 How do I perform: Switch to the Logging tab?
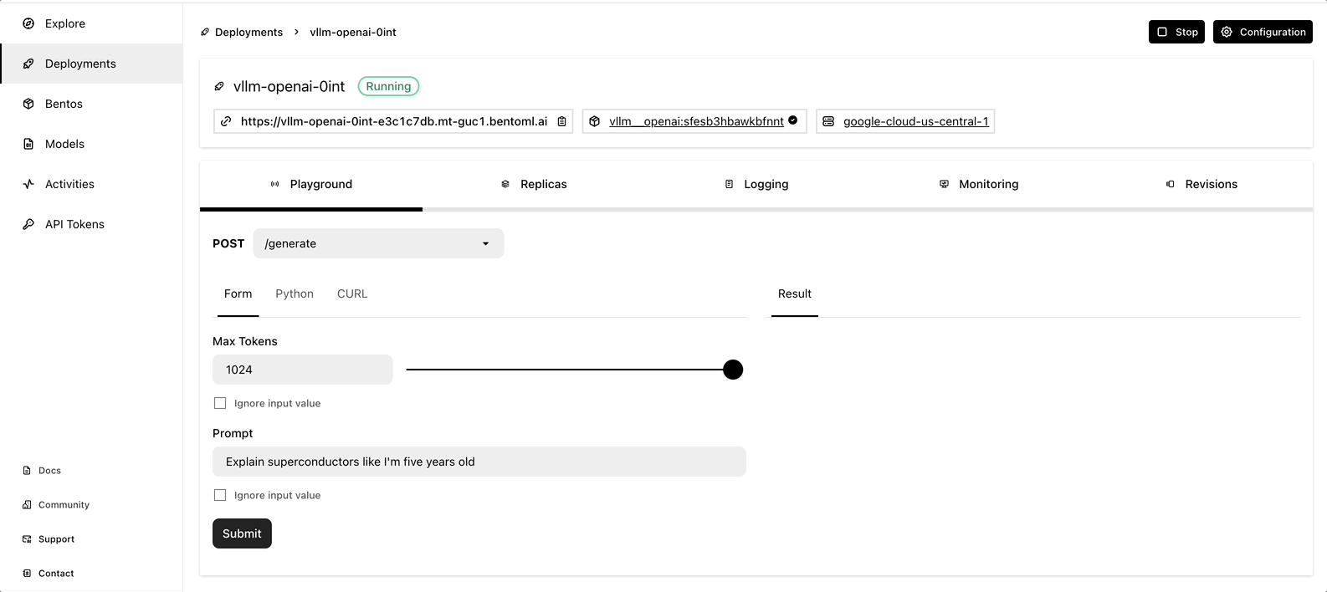click(x=756, y=184)
